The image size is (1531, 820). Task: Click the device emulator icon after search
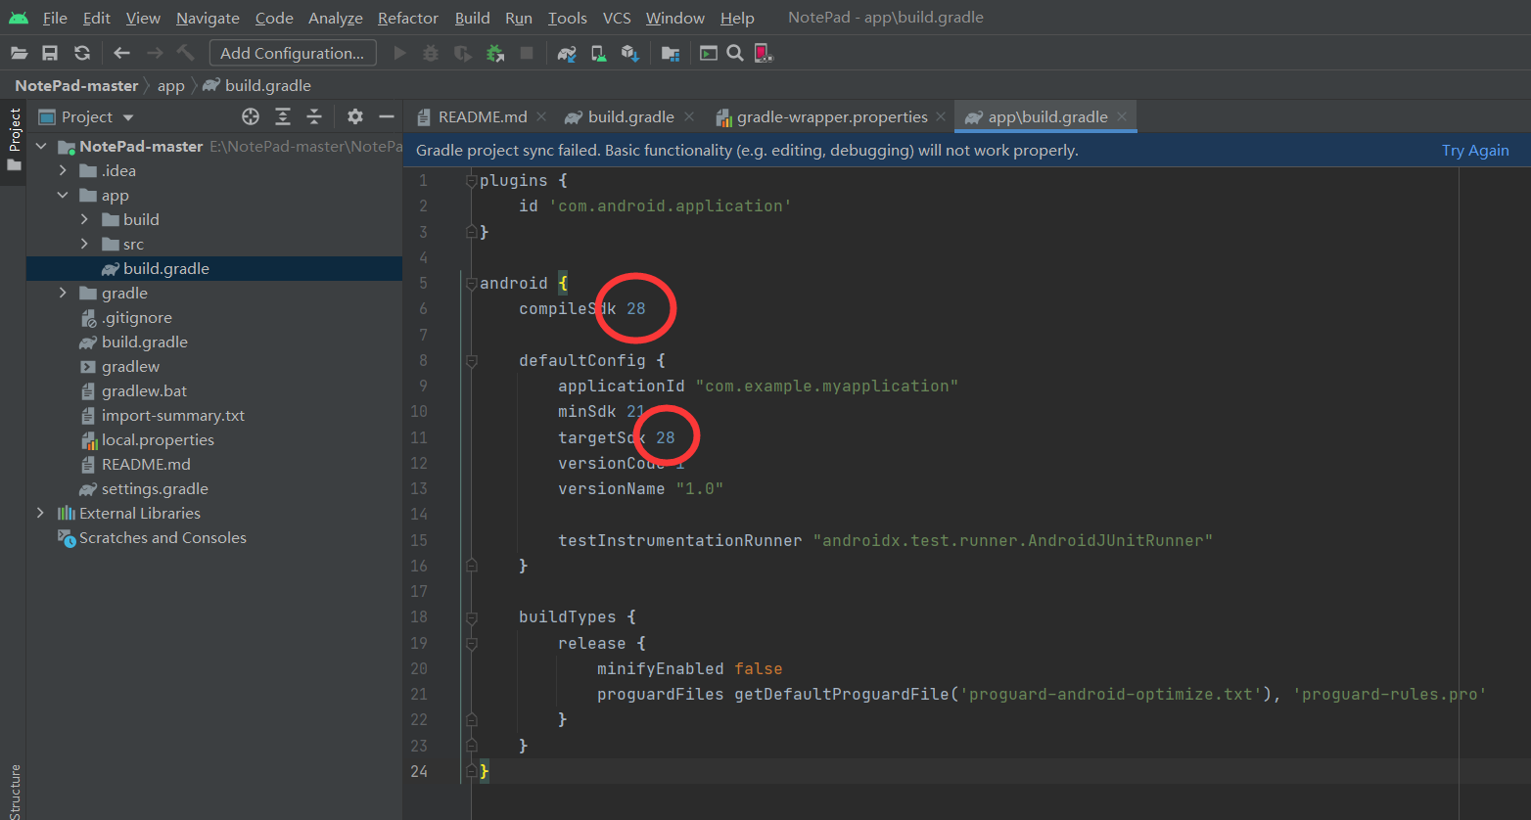point(764,53)
